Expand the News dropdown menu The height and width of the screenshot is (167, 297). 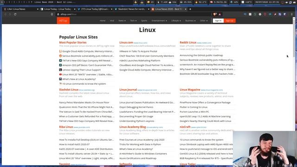tap(122, 20)
